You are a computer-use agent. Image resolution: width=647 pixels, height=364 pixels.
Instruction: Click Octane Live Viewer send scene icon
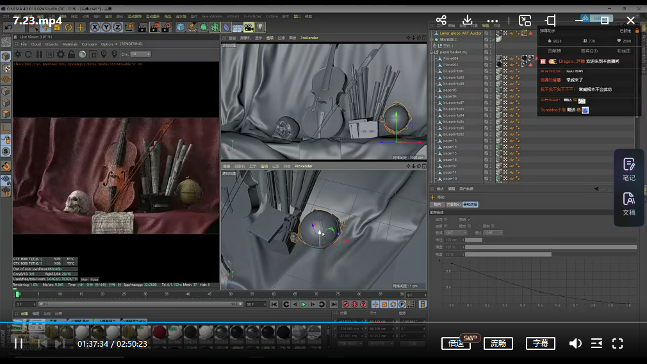coord(18,54)
